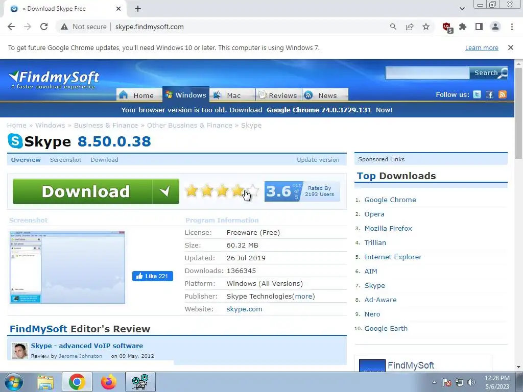Click the Update version link

click(318, 160)
